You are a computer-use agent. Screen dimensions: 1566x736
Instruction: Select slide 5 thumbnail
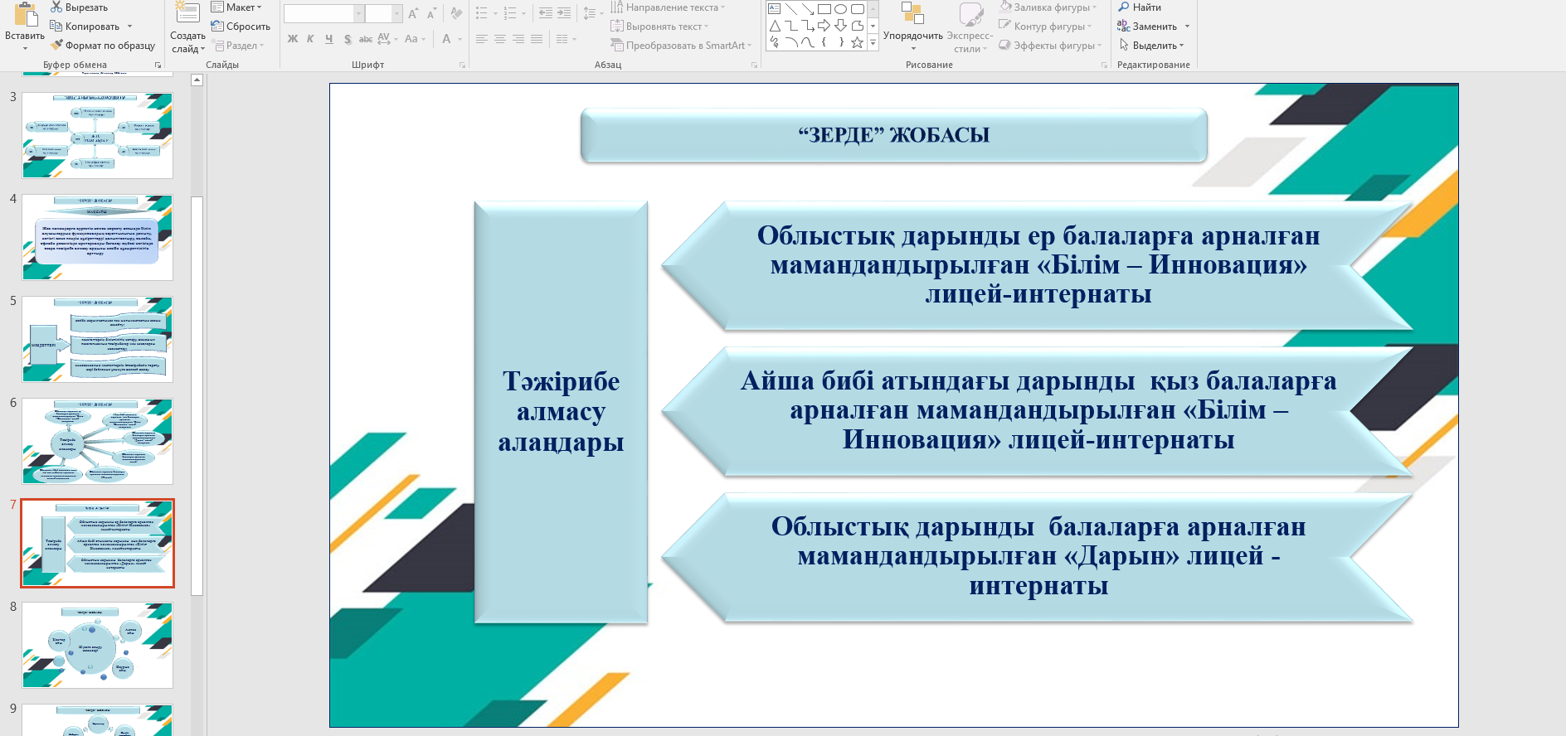[x=98, y=339]
